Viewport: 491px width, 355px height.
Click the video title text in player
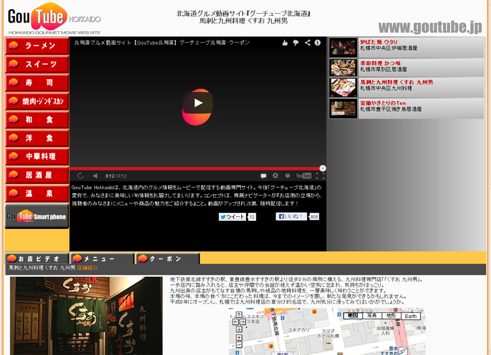(162, 43)
